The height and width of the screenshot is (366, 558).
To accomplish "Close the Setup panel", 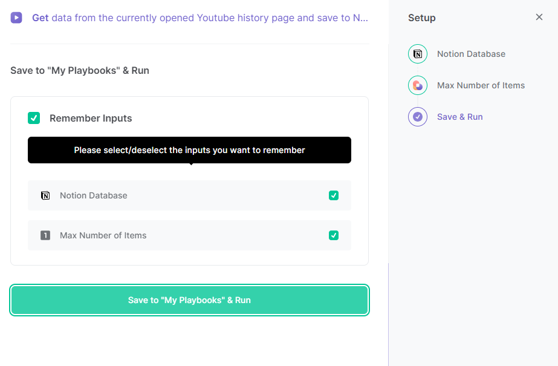I will (539, 17).
